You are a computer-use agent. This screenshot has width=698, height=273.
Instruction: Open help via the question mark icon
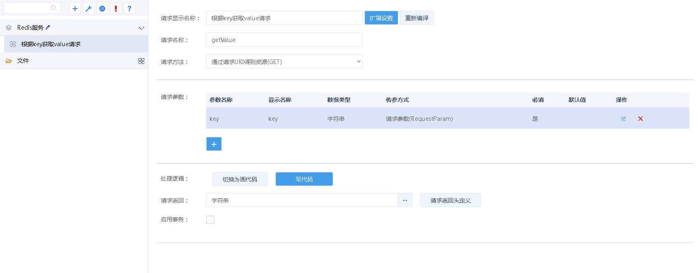pos(129,9)
